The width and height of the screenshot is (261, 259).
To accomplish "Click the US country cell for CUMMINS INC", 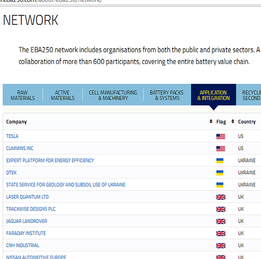I will [241, 148].
